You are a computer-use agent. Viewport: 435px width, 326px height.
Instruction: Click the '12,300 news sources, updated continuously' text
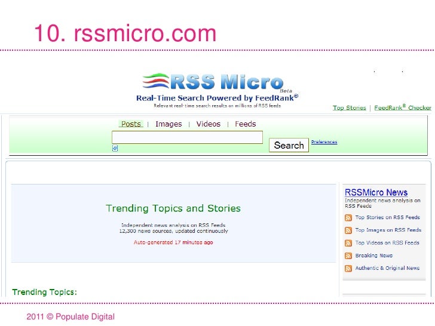tap(173, 231)
